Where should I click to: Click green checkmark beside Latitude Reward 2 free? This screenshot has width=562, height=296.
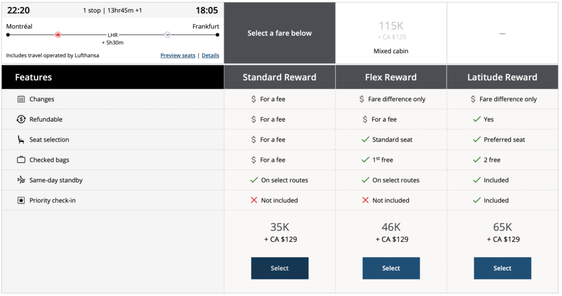point(476,160)
